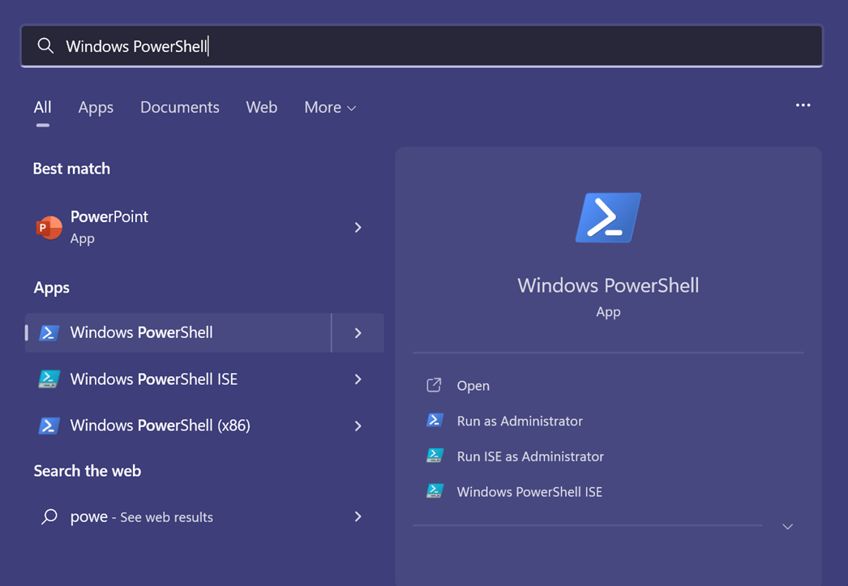Click the Run as Administrator PowerShell icon

click(x=434, y=421)
